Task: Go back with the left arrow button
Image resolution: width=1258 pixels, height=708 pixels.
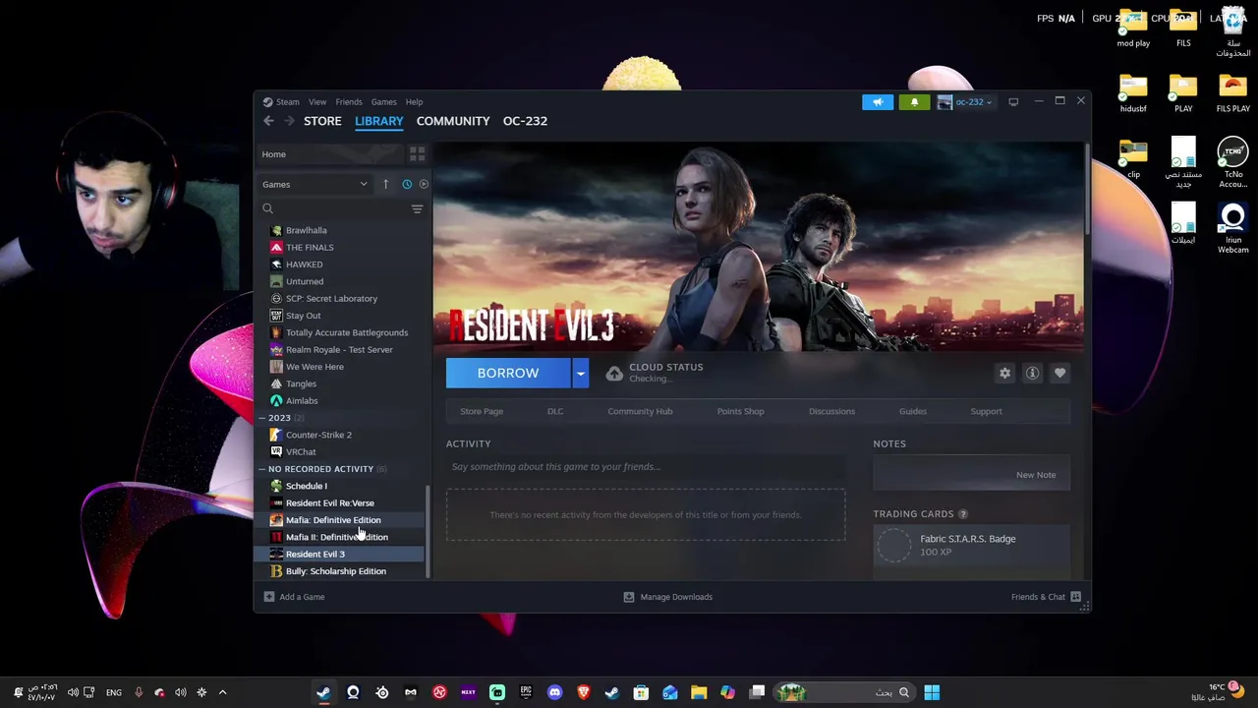Action: click(268, 121)
